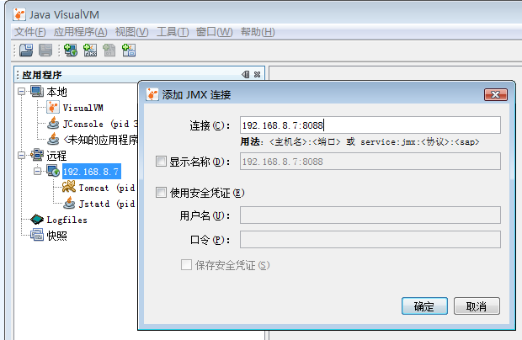Confirm with the 确定 button
This screenshot has height=340, width=522.
point(424,306)
